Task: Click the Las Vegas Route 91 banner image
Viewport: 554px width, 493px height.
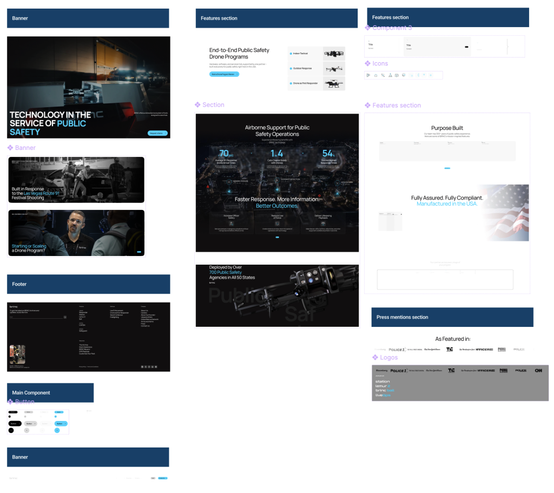Action: point(76,180)
